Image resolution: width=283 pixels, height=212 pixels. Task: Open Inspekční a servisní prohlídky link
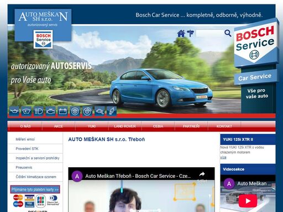click(38, 158)
